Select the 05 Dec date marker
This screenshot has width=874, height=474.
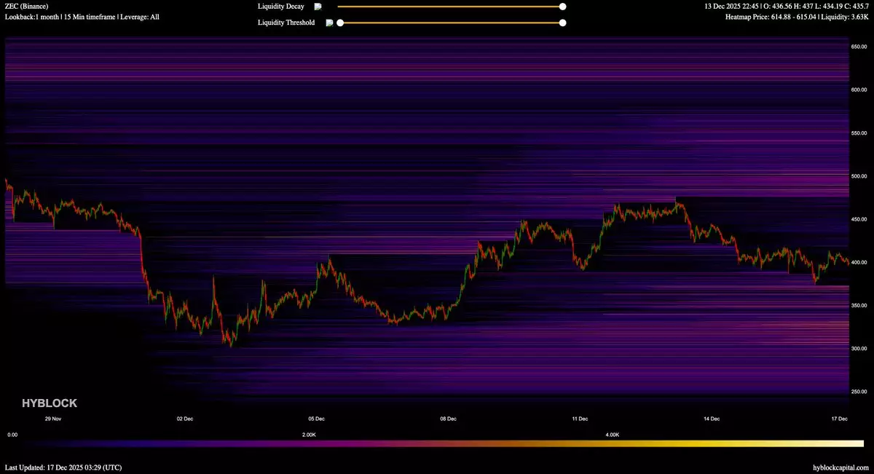click(x=316, y=419)
